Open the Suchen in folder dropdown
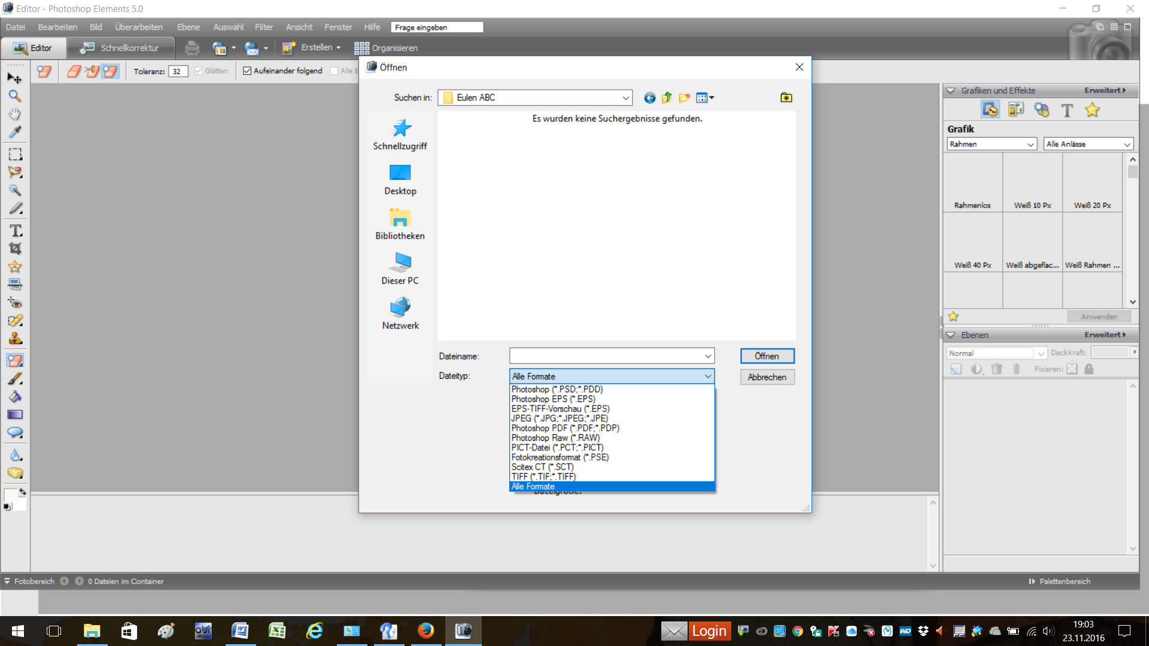The height and width of the screenshot is (646, 1149). click(x=625, y=97)
